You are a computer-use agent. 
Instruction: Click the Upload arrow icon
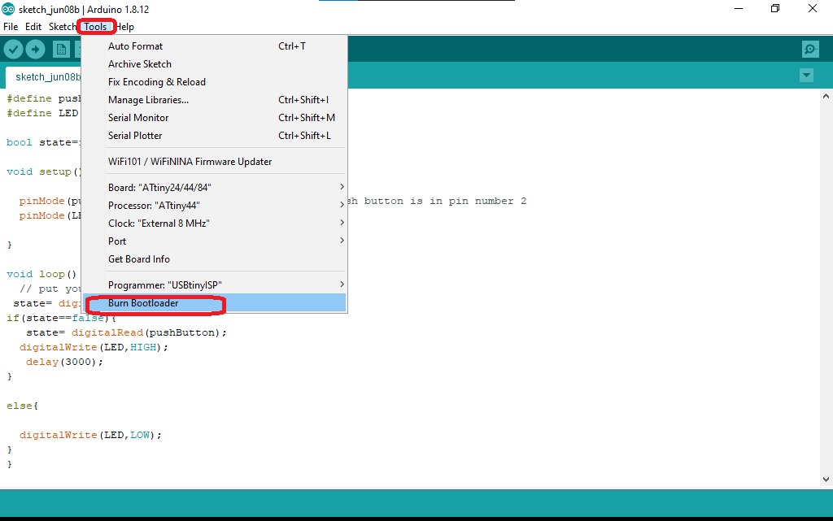click(x=35, y=50)
